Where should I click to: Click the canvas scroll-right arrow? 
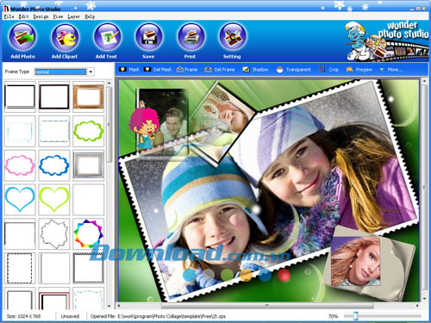click(x=417, y=306)
